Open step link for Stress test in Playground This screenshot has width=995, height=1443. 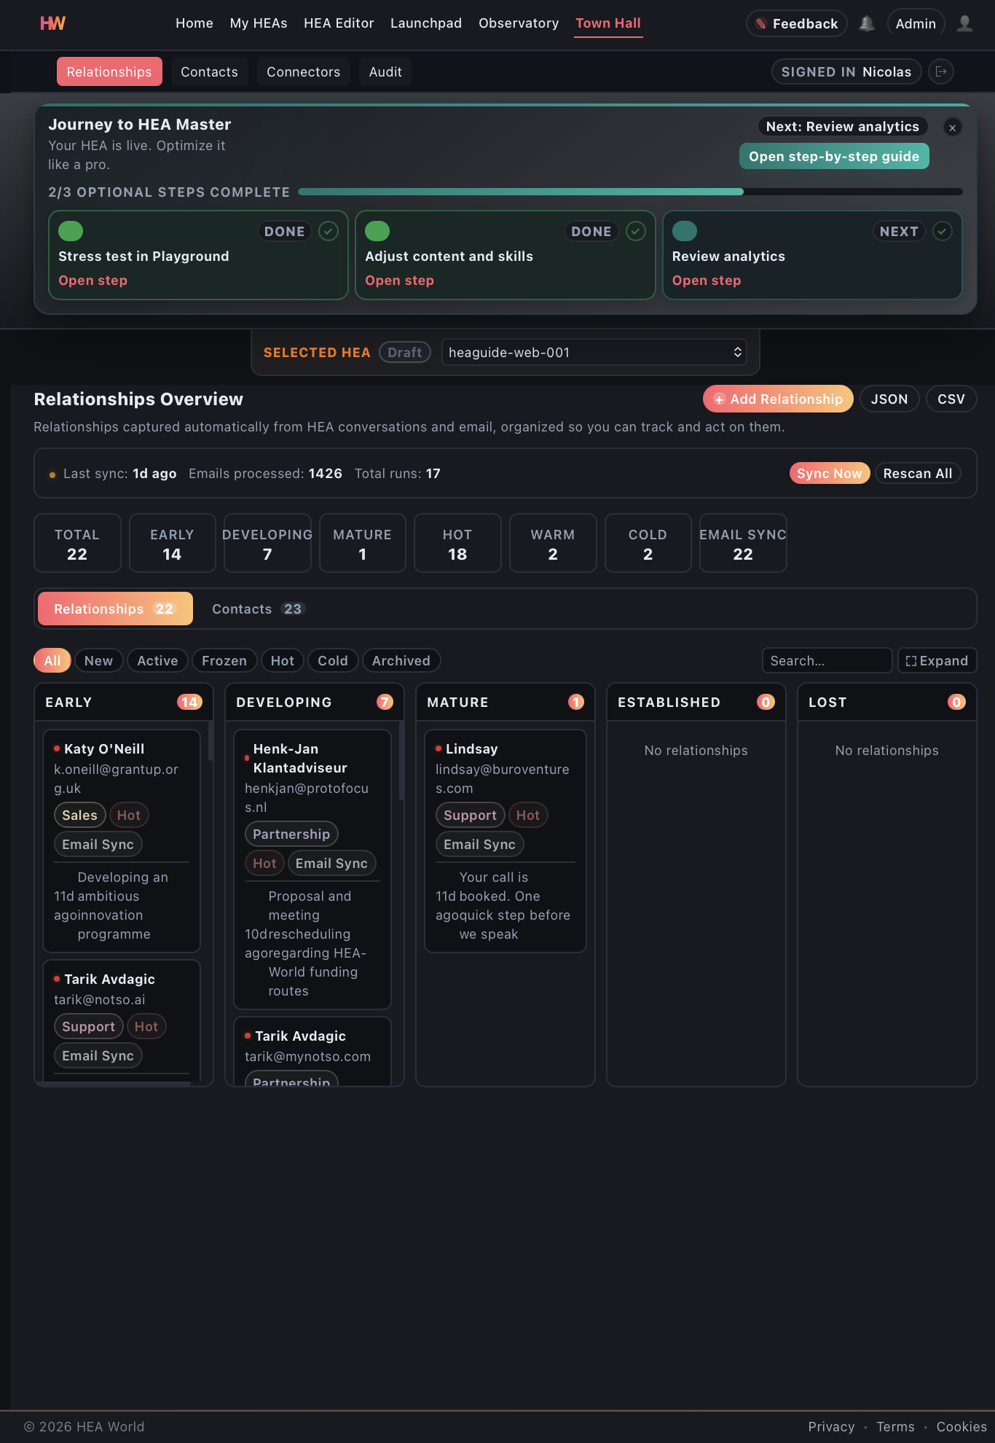[x=93, y=281]
